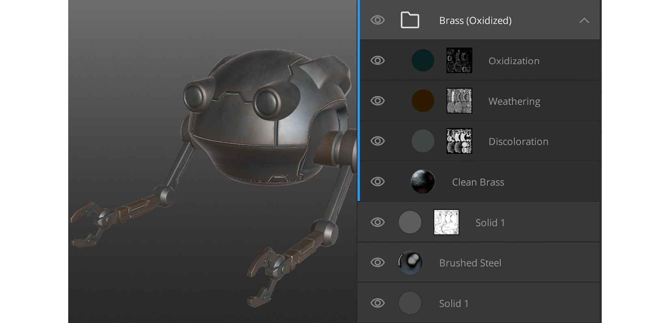
Task: Click the Brass (Oxidized) folder icon
Action: click(x=410, y=20)
